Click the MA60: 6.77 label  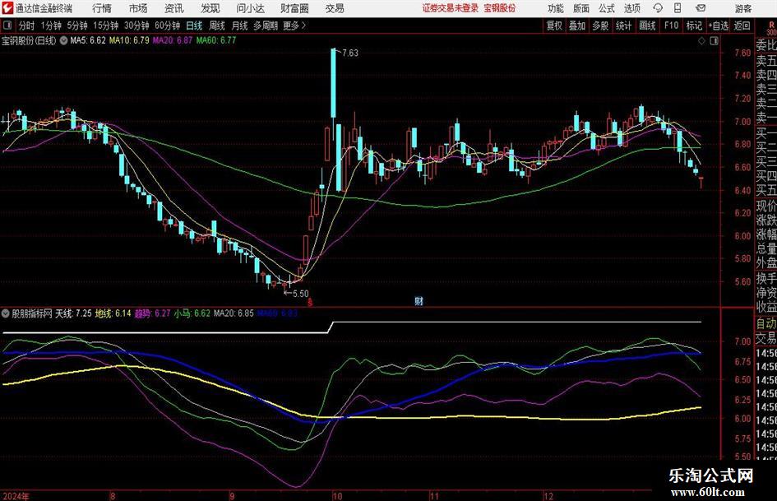coord(216,40)
